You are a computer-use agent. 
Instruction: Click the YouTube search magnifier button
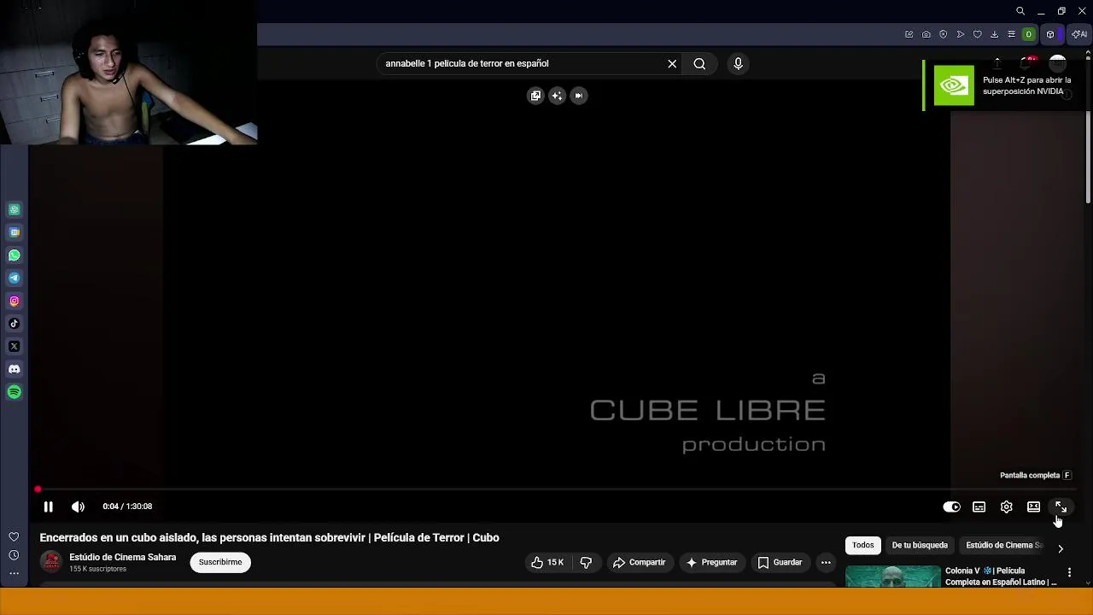point(699,63)
